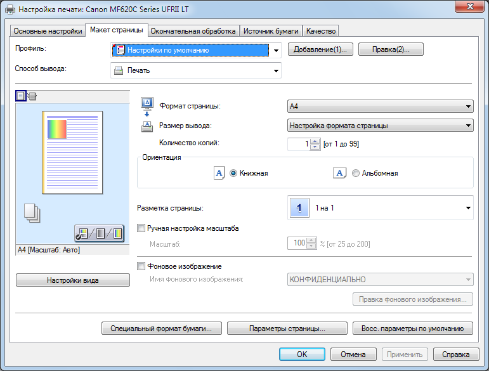Enable Фоновое изображение checkbox
This screenshot has width=489, height=371.
(x=141, y=266)
